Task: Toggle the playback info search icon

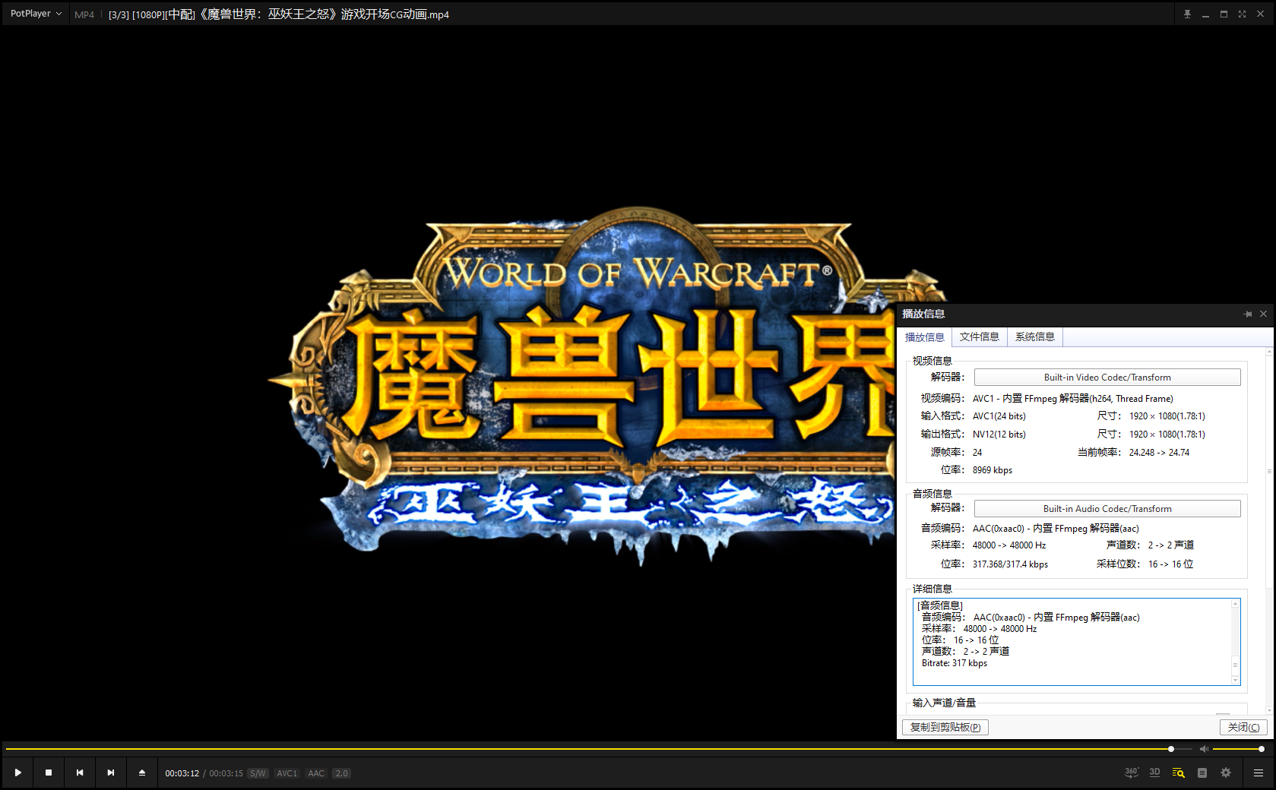Action: coord(1178,773)
